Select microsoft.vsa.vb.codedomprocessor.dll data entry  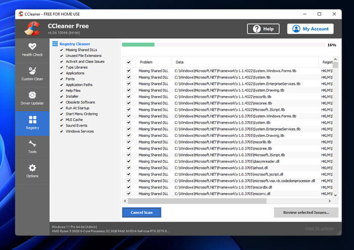245,181
